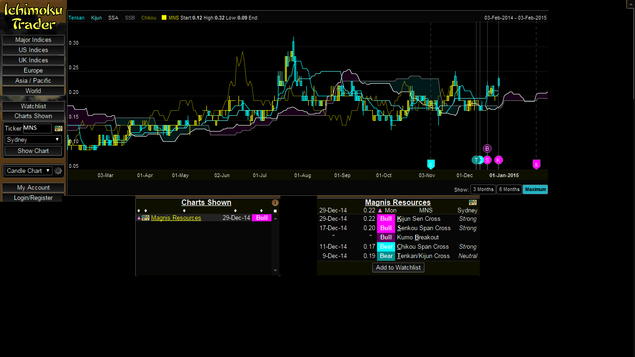The height and width of the screenshot is (357, 635).
Task: Click Bull badge for Senkou Span Cross
Action: [386, 228]
